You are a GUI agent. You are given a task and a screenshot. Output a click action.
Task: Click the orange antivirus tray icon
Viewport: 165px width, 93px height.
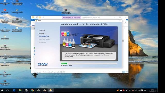[118, 90]
